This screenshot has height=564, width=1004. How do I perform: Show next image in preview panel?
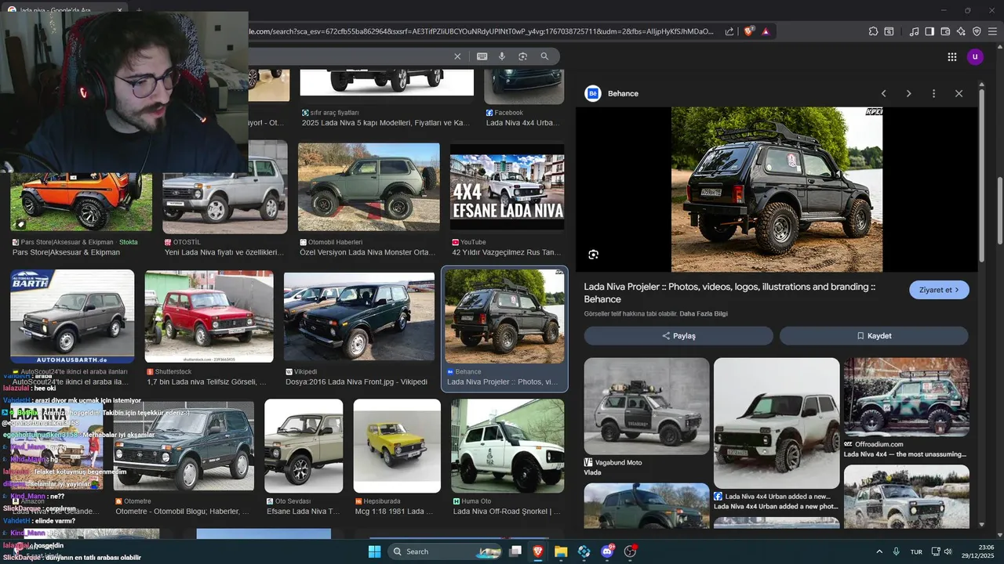pos(908,93)
